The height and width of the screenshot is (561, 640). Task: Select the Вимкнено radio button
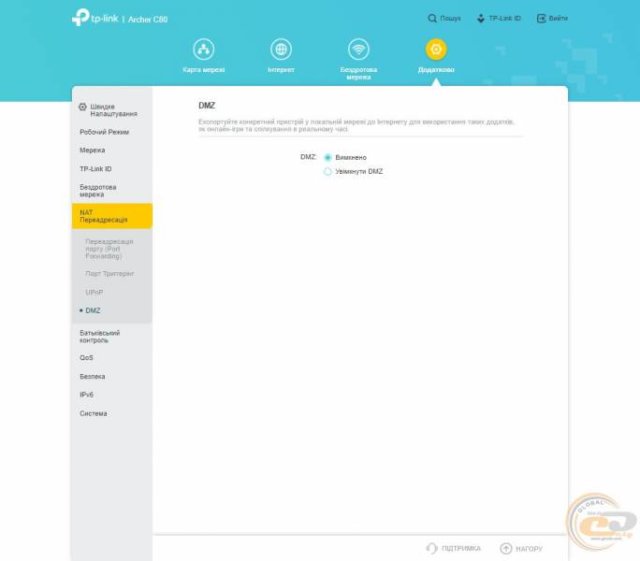327,157
